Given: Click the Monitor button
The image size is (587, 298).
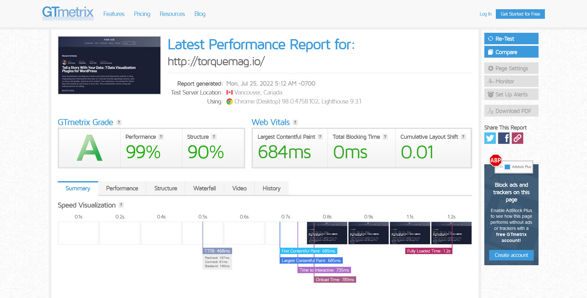Looking at the screenshot, I should tap(511, 81).
